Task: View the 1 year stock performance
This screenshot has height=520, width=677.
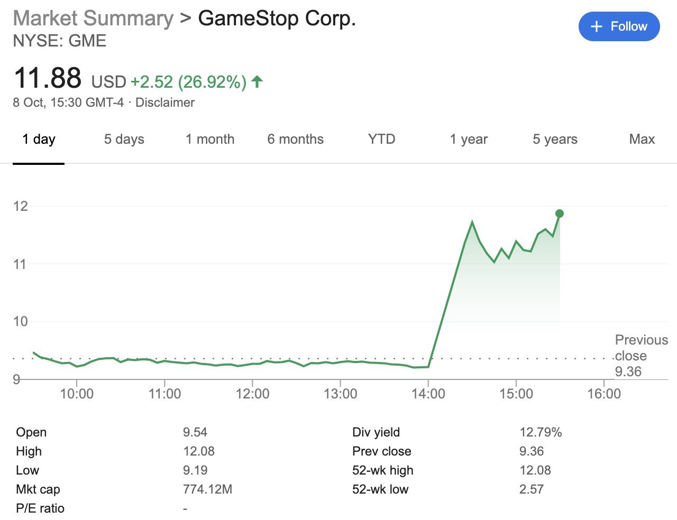Action: pyautogui.click(x=469, y=139)
